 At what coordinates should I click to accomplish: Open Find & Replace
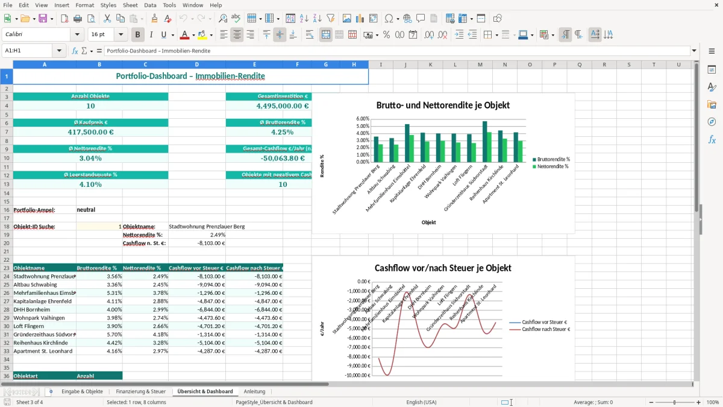tap(223, 19)
